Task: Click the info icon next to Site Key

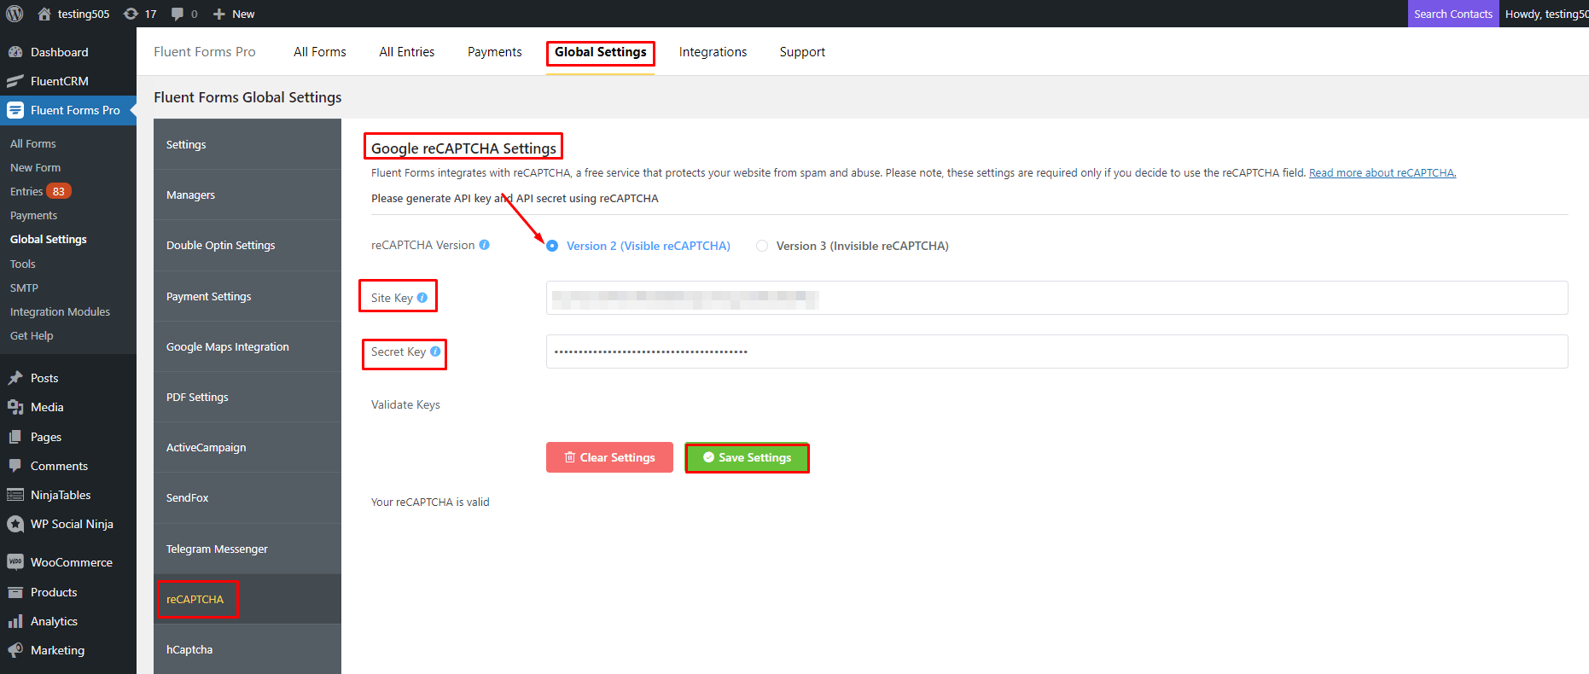Action: point(422,298)
